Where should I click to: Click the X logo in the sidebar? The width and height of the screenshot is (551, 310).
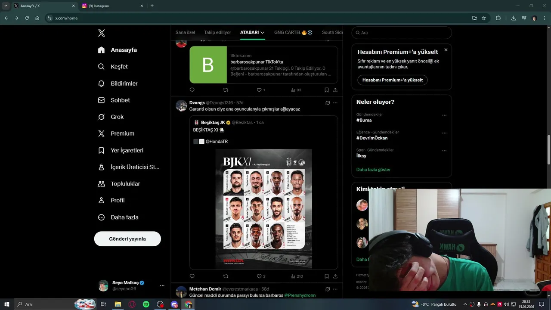click(101, 33)
